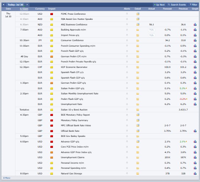200x182 pixels.
Task: Select Up Next in header bar
Action: tap(159, 5)
